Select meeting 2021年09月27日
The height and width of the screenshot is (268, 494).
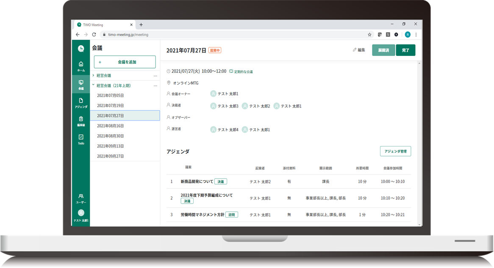click(x=125, y=156)
